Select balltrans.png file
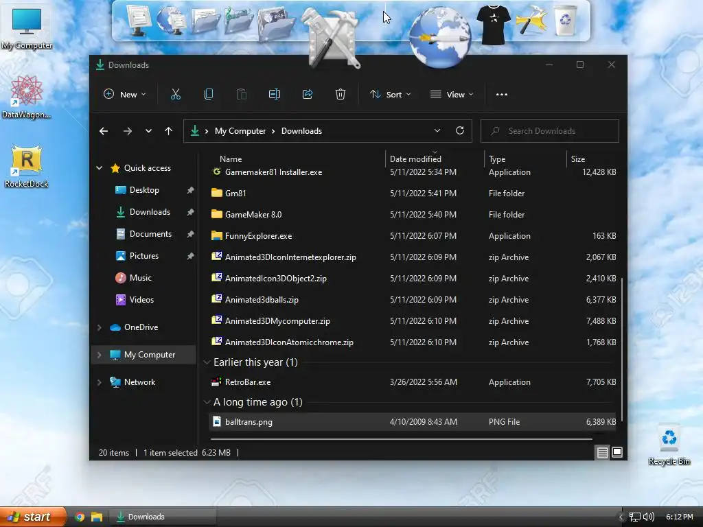Screen dimensions: 703x527 [413, 422]
